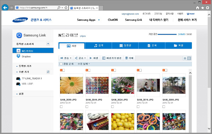Open the Samsung Apps dropdown arrow
This screenshot has width=212, height=134.
click(x=99, y=20)
